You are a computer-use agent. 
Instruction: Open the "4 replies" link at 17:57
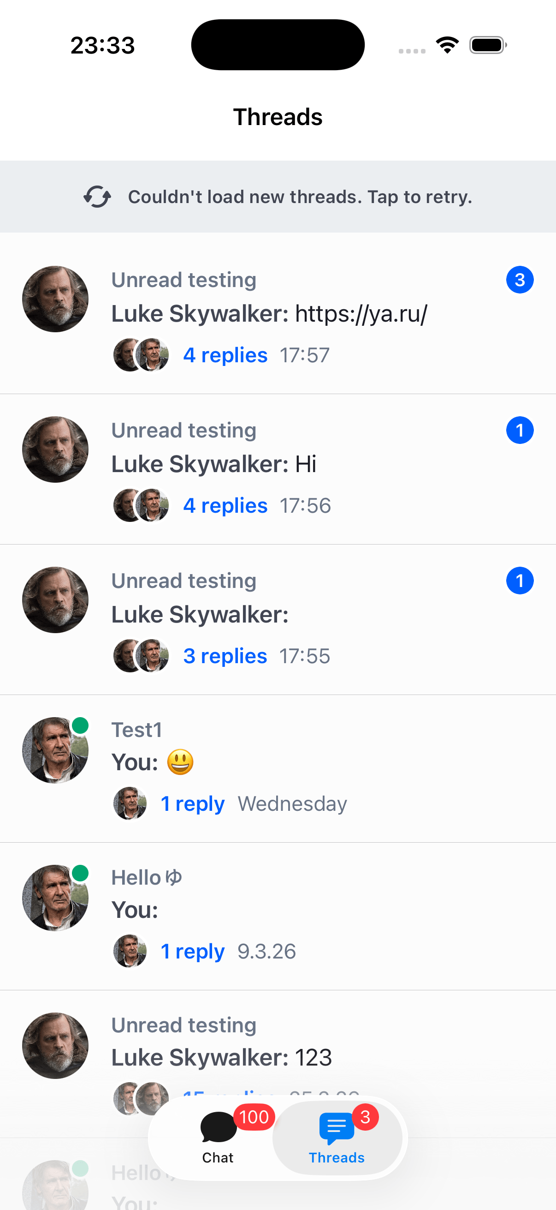tap(225, 355)
